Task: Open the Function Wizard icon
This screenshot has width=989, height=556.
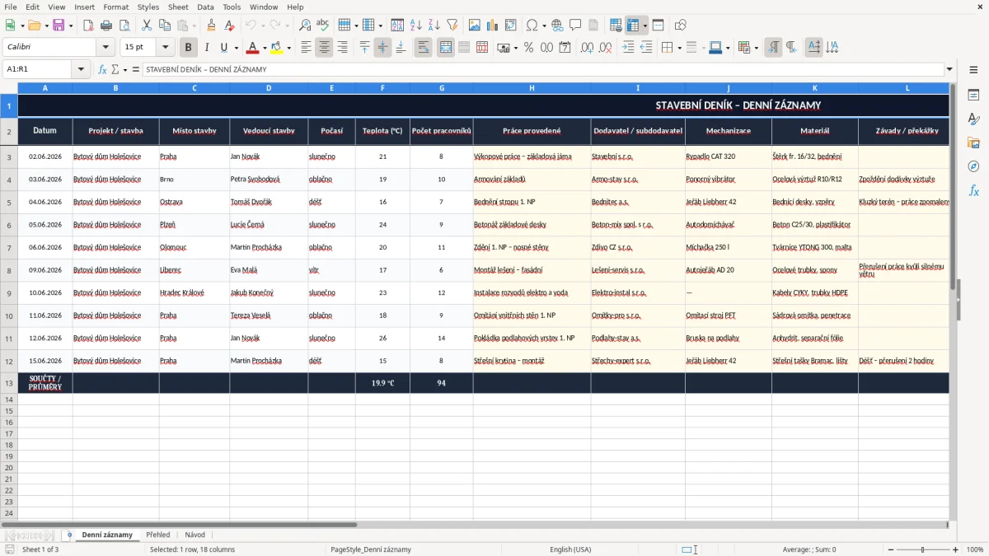Action: [102, 69]
